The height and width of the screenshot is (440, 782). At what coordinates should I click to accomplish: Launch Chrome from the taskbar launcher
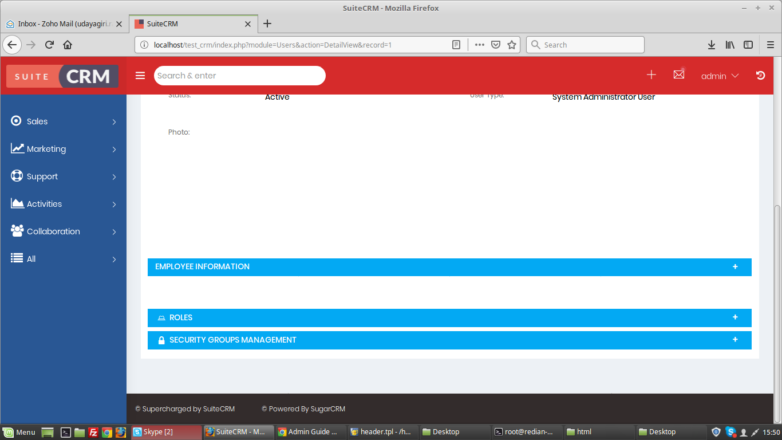(x=106, y=433)
